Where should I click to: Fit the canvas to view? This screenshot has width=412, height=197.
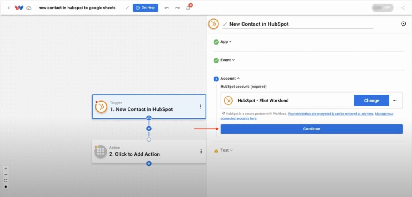coord(6,181)
